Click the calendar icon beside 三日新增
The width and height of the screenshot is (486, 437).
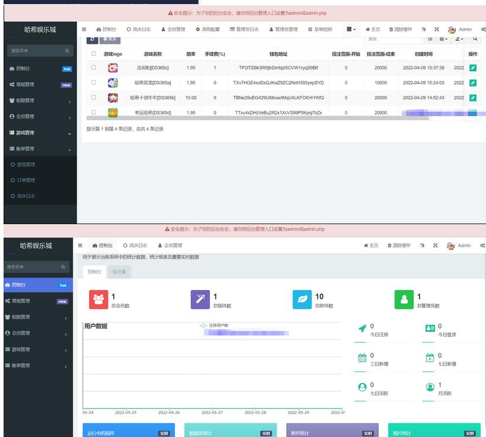(x=362, y=358)
